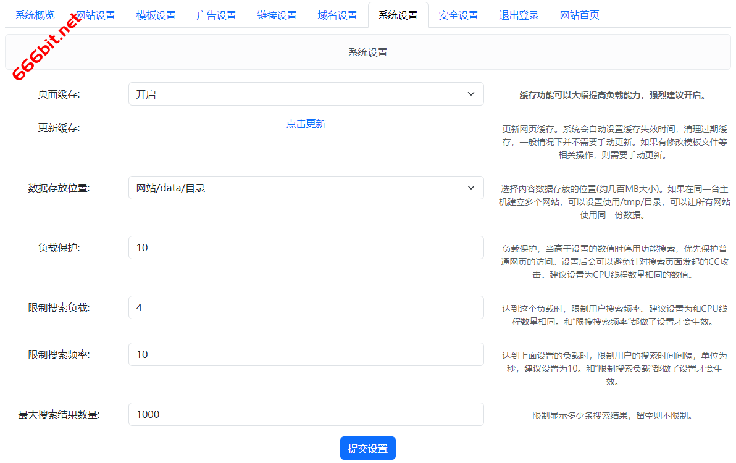Viewport: 736px width, 463px height.
Task: Switch to the 模板设置 tab
Action: tap(156, 14)
